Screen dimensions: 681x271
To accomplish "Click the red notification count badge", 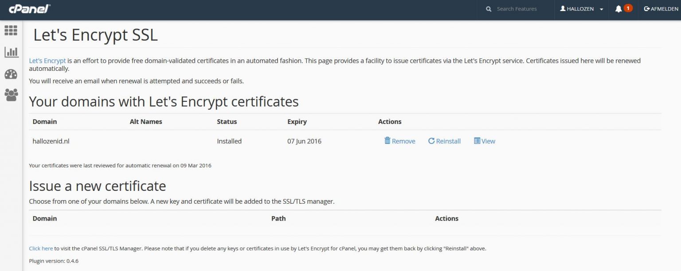I will point(628,8).
